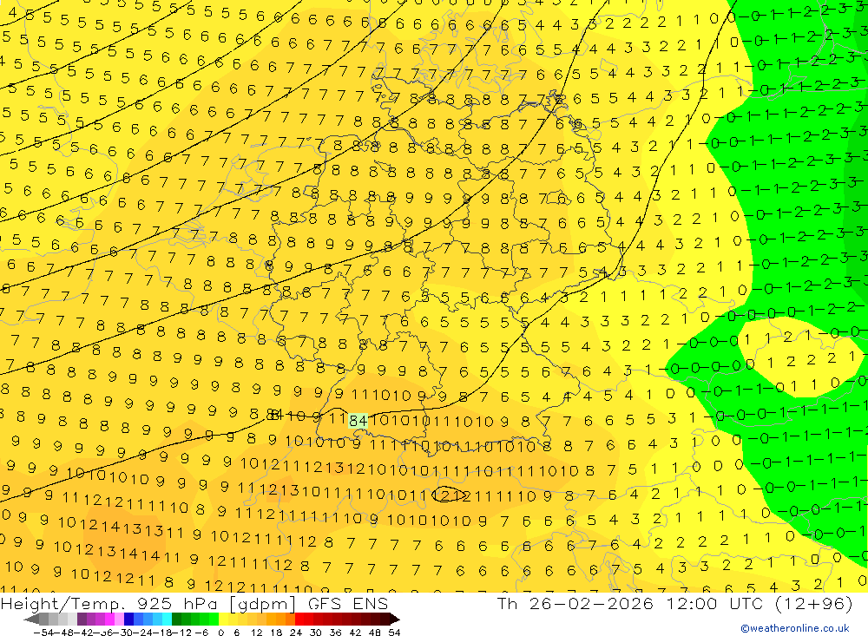This screenshot has height=636, width=868.
Task: Click the legend label 54 at right end
Action: [394, 633]
